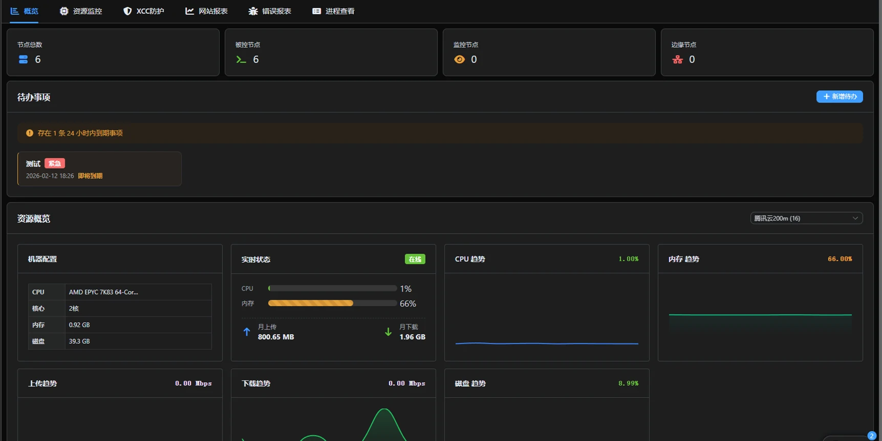Click the server stack icon under 节点总数
This screenshot has height=441, width=882.
pyautogui.click(x=23, y=59)
